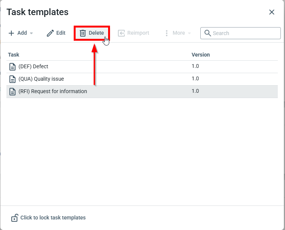285x230 pixels.
Task: Sort by the Task column header
Action: tap(14, 55)
